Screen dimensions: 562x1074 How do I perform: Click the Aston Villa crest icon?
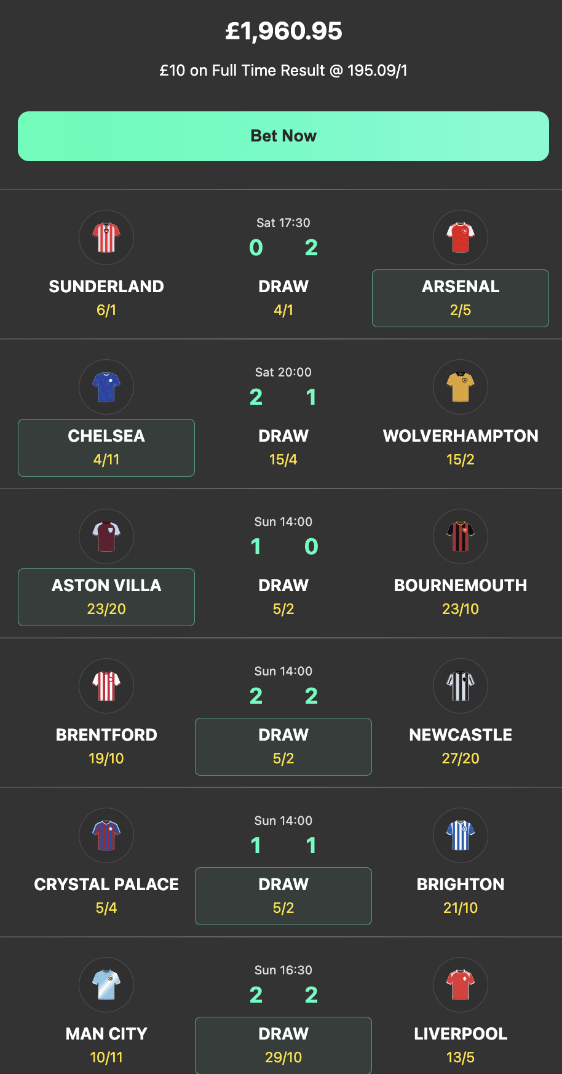(106, 536)
